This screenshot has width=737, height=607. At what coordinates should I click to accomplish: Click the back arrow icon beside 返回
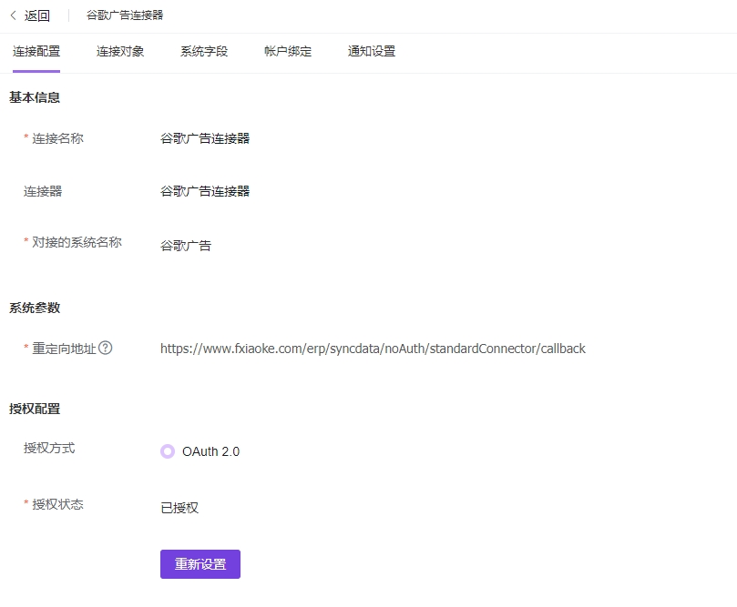13,15
